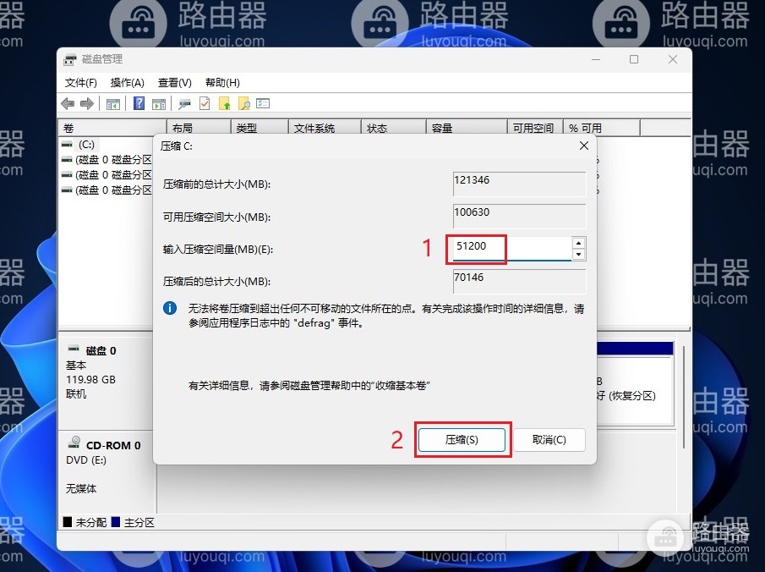Image resolution: width=765 pixels, height=572 pixels.
Task: Click the CD-ROM 0 drive icon
Action: click(x=74, y=442)
